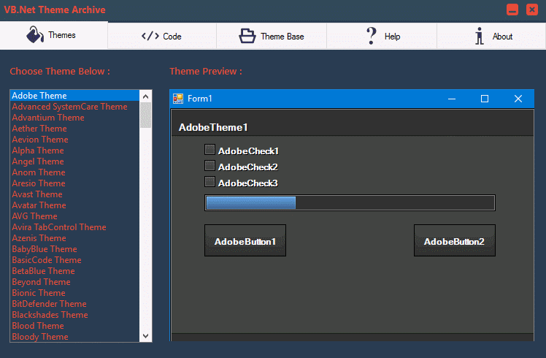Maximize the Form1 preview window
The image size is (546, 358).
tap(485, 99)
